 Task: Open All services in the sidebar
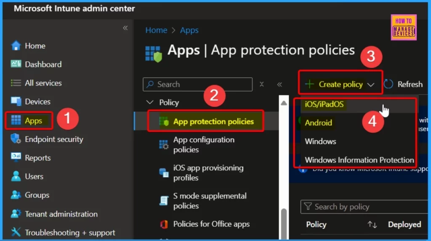43,83
